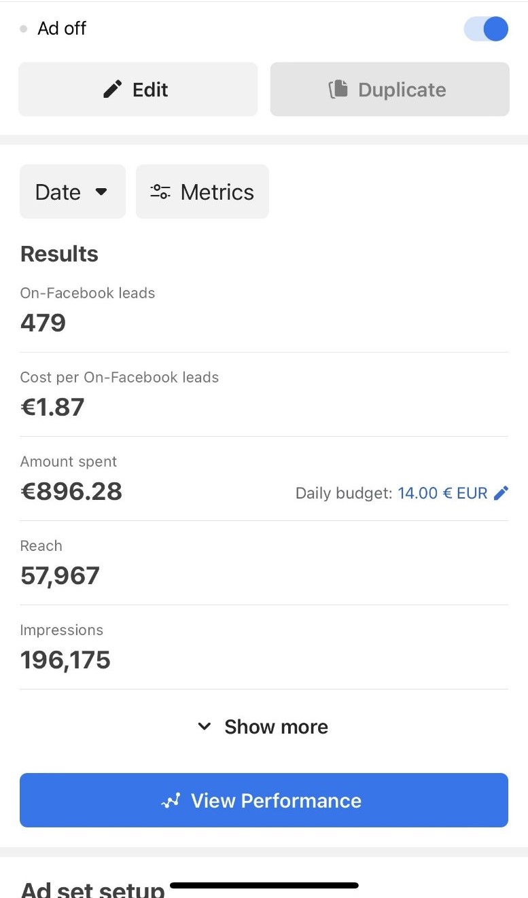Tap the Reach value 57,967
This screenshot has height=898, width=528.
(60, 575)
